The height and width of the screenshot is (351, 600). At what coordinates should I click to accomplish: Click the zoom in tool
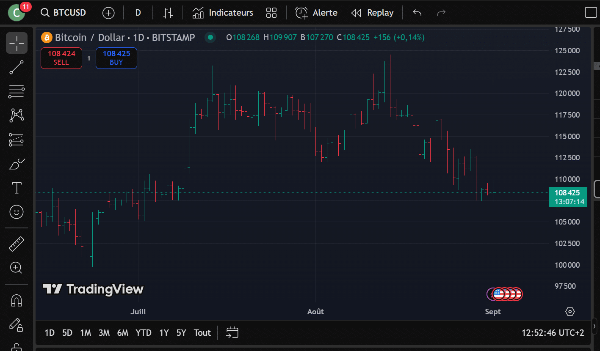(17, 267)
